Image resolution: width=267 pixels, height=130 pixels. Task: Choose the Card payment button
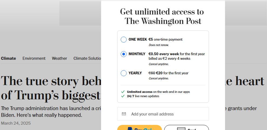(186, 128)
